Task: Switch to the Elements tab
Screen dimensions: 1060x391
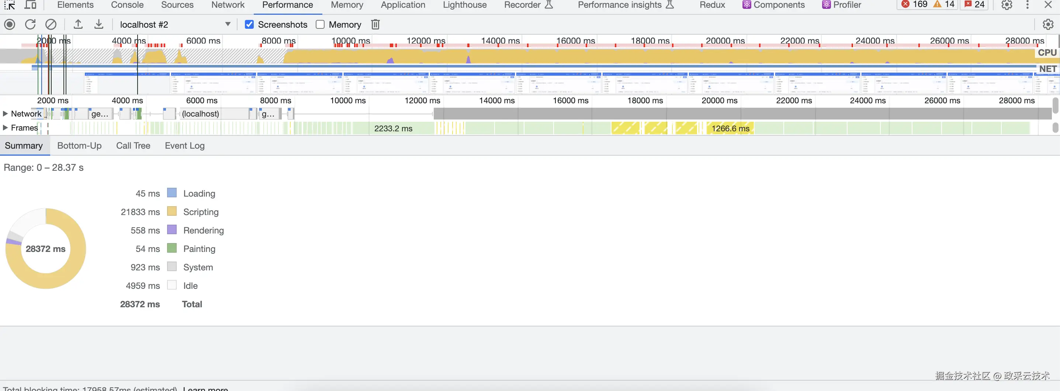Action: [75, 5]
